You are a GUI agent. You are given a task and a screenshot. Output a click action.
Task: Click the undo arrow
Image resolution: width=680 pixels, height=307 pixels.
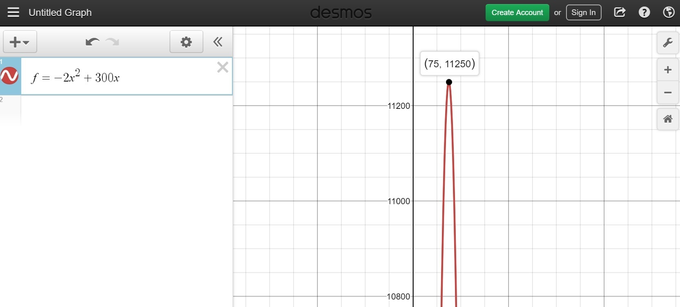pyautogui.click(x=92, y=42)
